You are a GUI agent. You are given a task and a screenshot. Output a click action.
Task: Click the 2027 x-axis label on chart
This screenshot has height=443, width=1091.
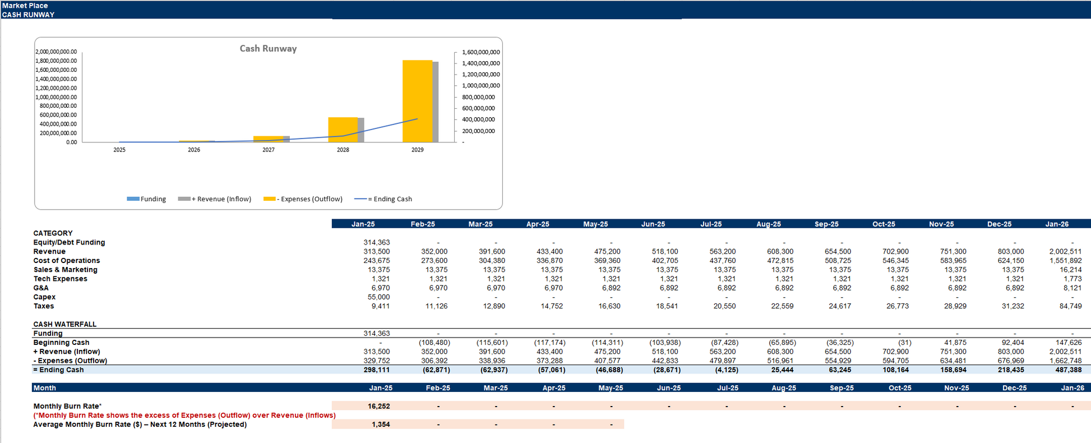269,150
